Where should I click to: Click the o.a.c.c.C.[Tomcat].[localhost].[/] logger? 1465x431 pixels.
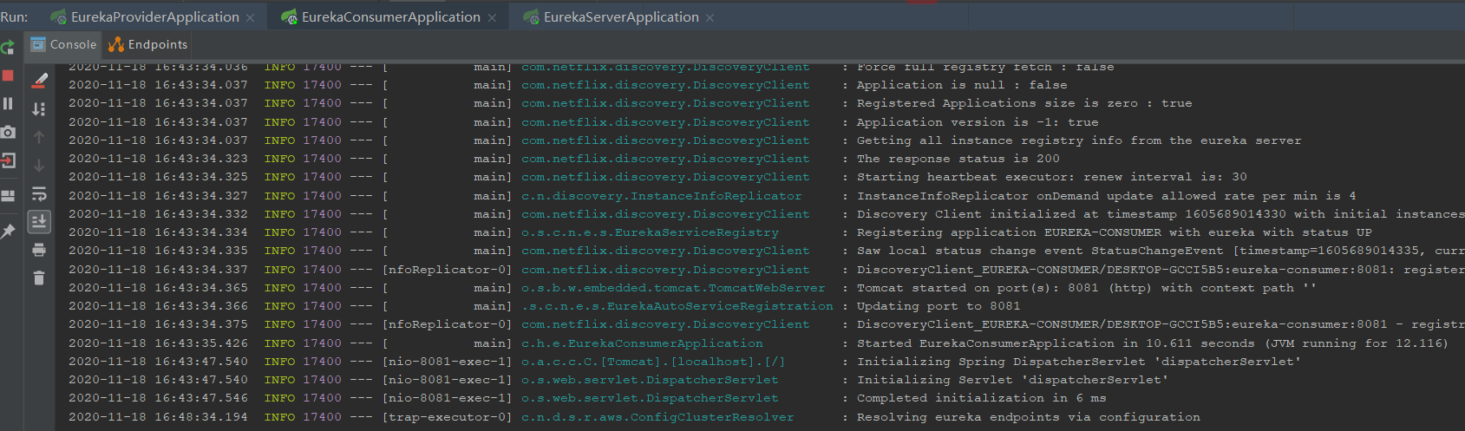653,362
